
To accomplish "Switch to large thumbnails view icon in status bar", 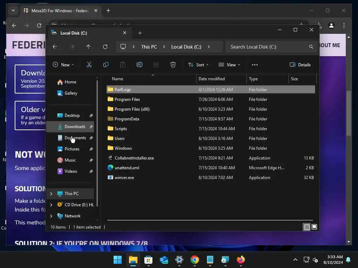I will tap(314, 227).
